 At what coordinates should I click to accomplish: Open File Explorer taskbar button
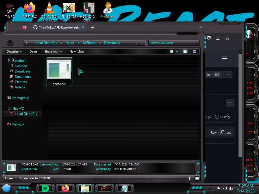85,188
